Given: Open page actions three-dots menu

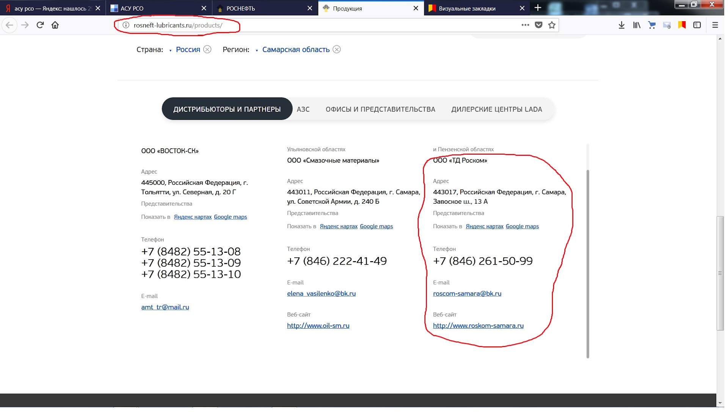Looking at the screenshot, I should (x=525, y=25).
